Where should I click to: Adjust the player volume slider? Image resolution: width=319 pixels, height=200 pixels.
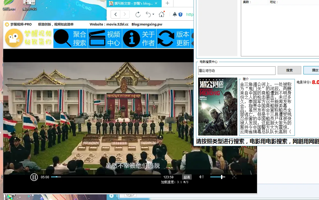(218, 177)
